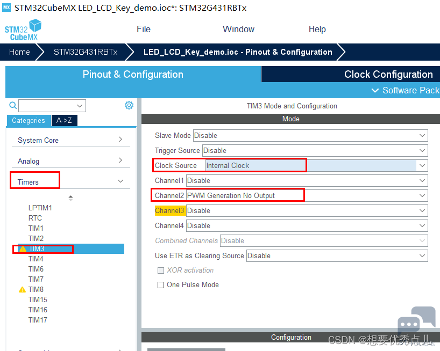Select RTC in Timers list
Viewport: 440px width, 351px height.
(35, 218)
